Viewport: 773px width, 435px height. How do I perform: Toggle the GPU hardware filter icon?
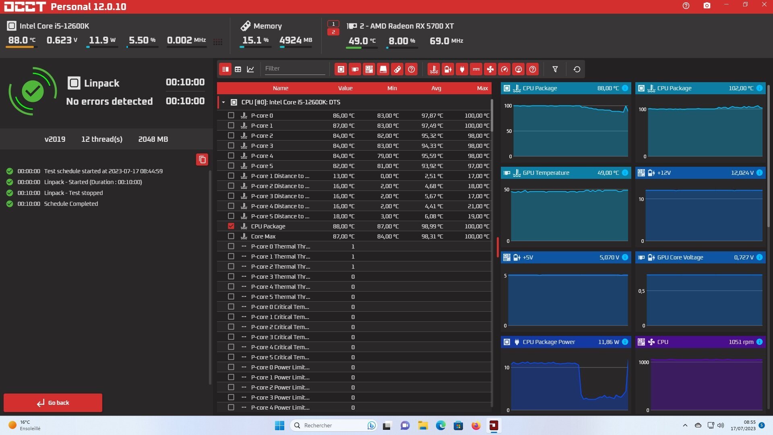[355, 69]
